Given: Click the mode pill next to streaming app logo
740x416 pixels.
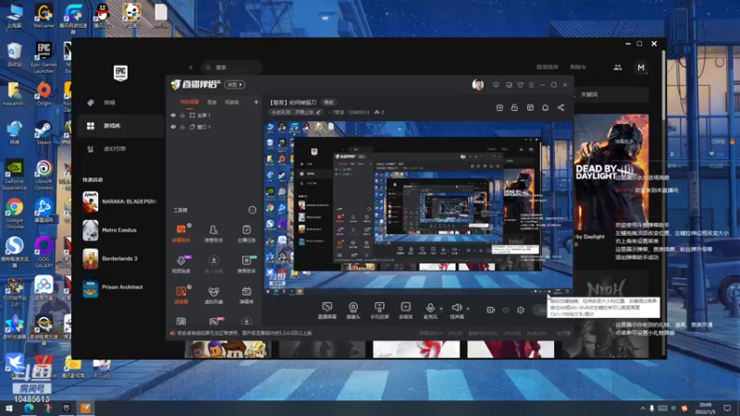Looking at the screenshot, I should (235, 84).
